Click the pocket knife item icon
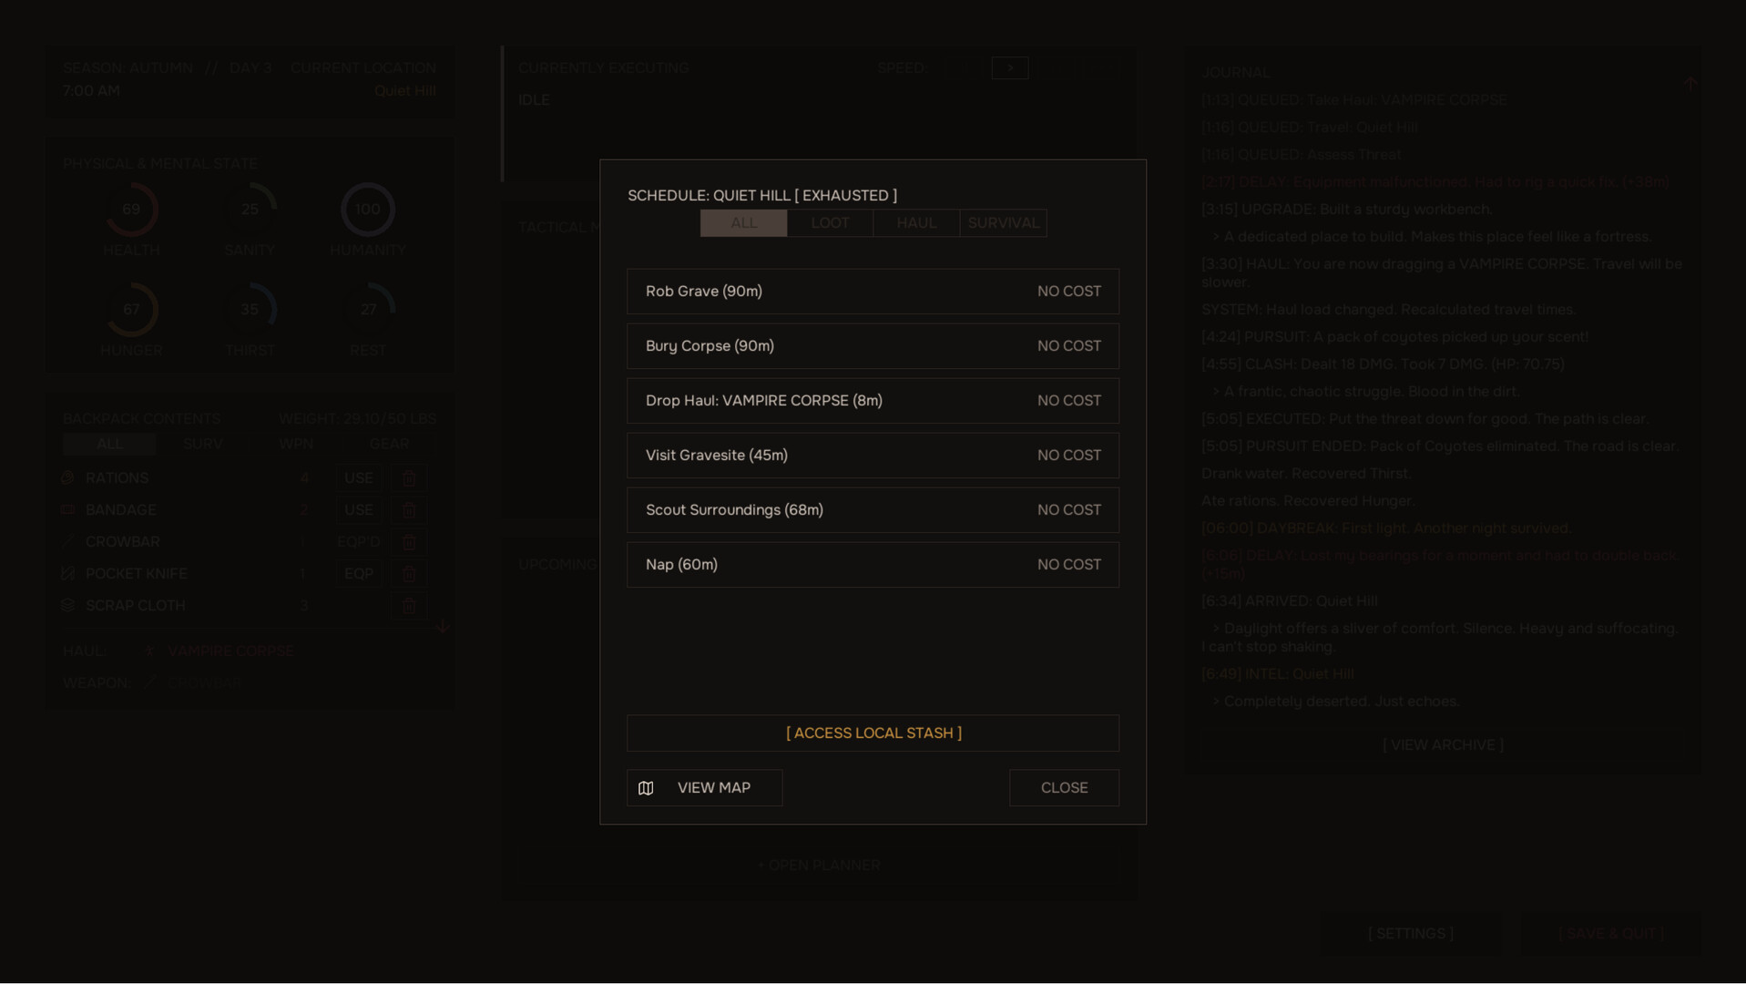Image resolution: width=1746 pixels, height=984 pixels. (x=67, y=574)
